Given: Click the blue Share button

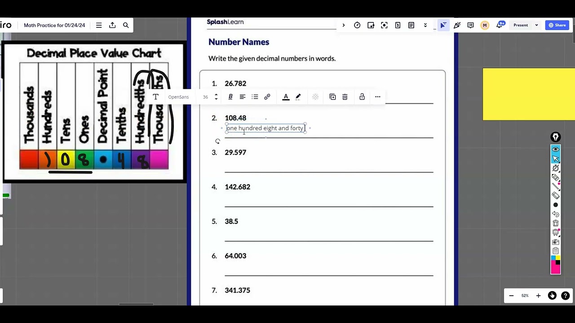Looking at the screenshot, I should click(x=557, y=25).
